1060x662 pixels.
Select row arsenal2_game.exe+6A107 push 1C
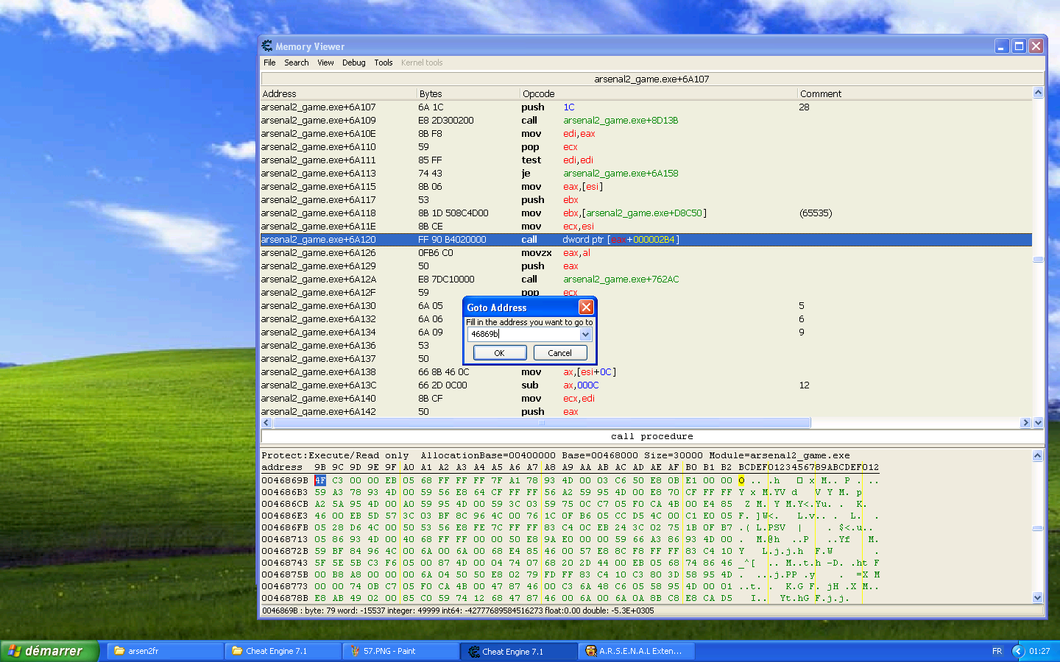click(x=646, y=107)
